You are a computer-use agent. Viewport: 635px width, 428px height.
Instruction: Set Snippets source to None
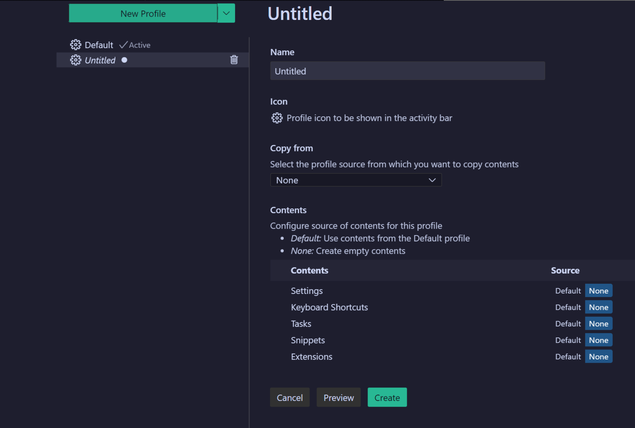[598, 340]
